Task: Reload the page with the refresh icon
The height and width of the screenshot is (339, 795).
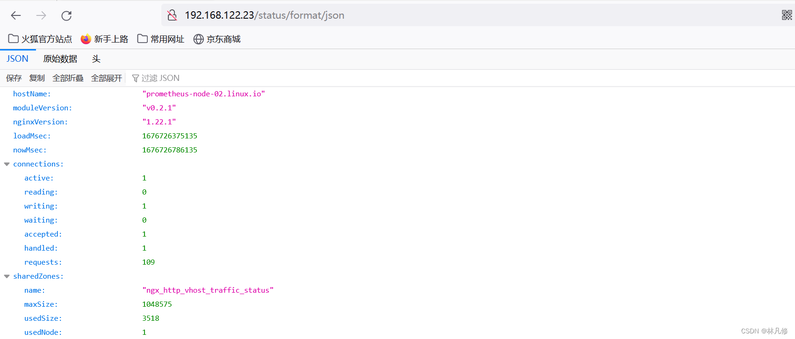Action: pyautogui.click(x=66, y=15)
